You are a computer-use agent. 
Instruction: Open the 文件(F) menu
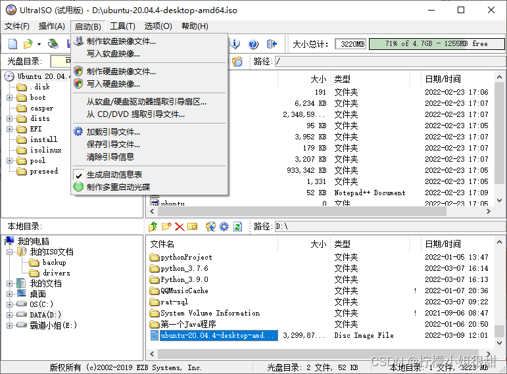point(17,26)
